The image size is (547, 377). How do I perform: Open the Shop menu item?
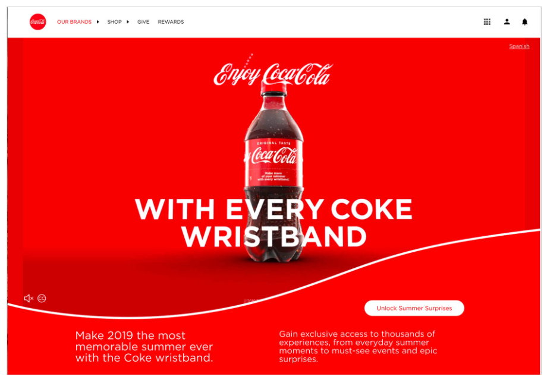(114, 21)
